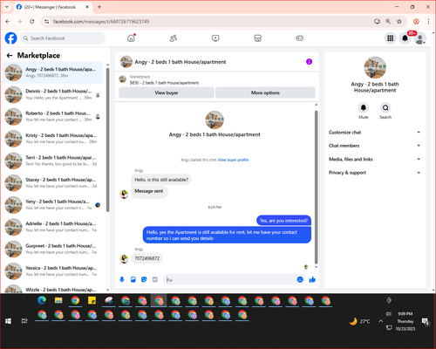Image resolution: width=436 pixels, height=349 pixels.
Task: Open the Marketplace storefront icon
Action: (x=257, y=38)
